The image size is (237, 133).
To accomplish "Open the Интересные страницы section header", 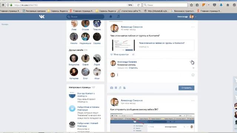I will pyautogui.click(x=82, y=87).
